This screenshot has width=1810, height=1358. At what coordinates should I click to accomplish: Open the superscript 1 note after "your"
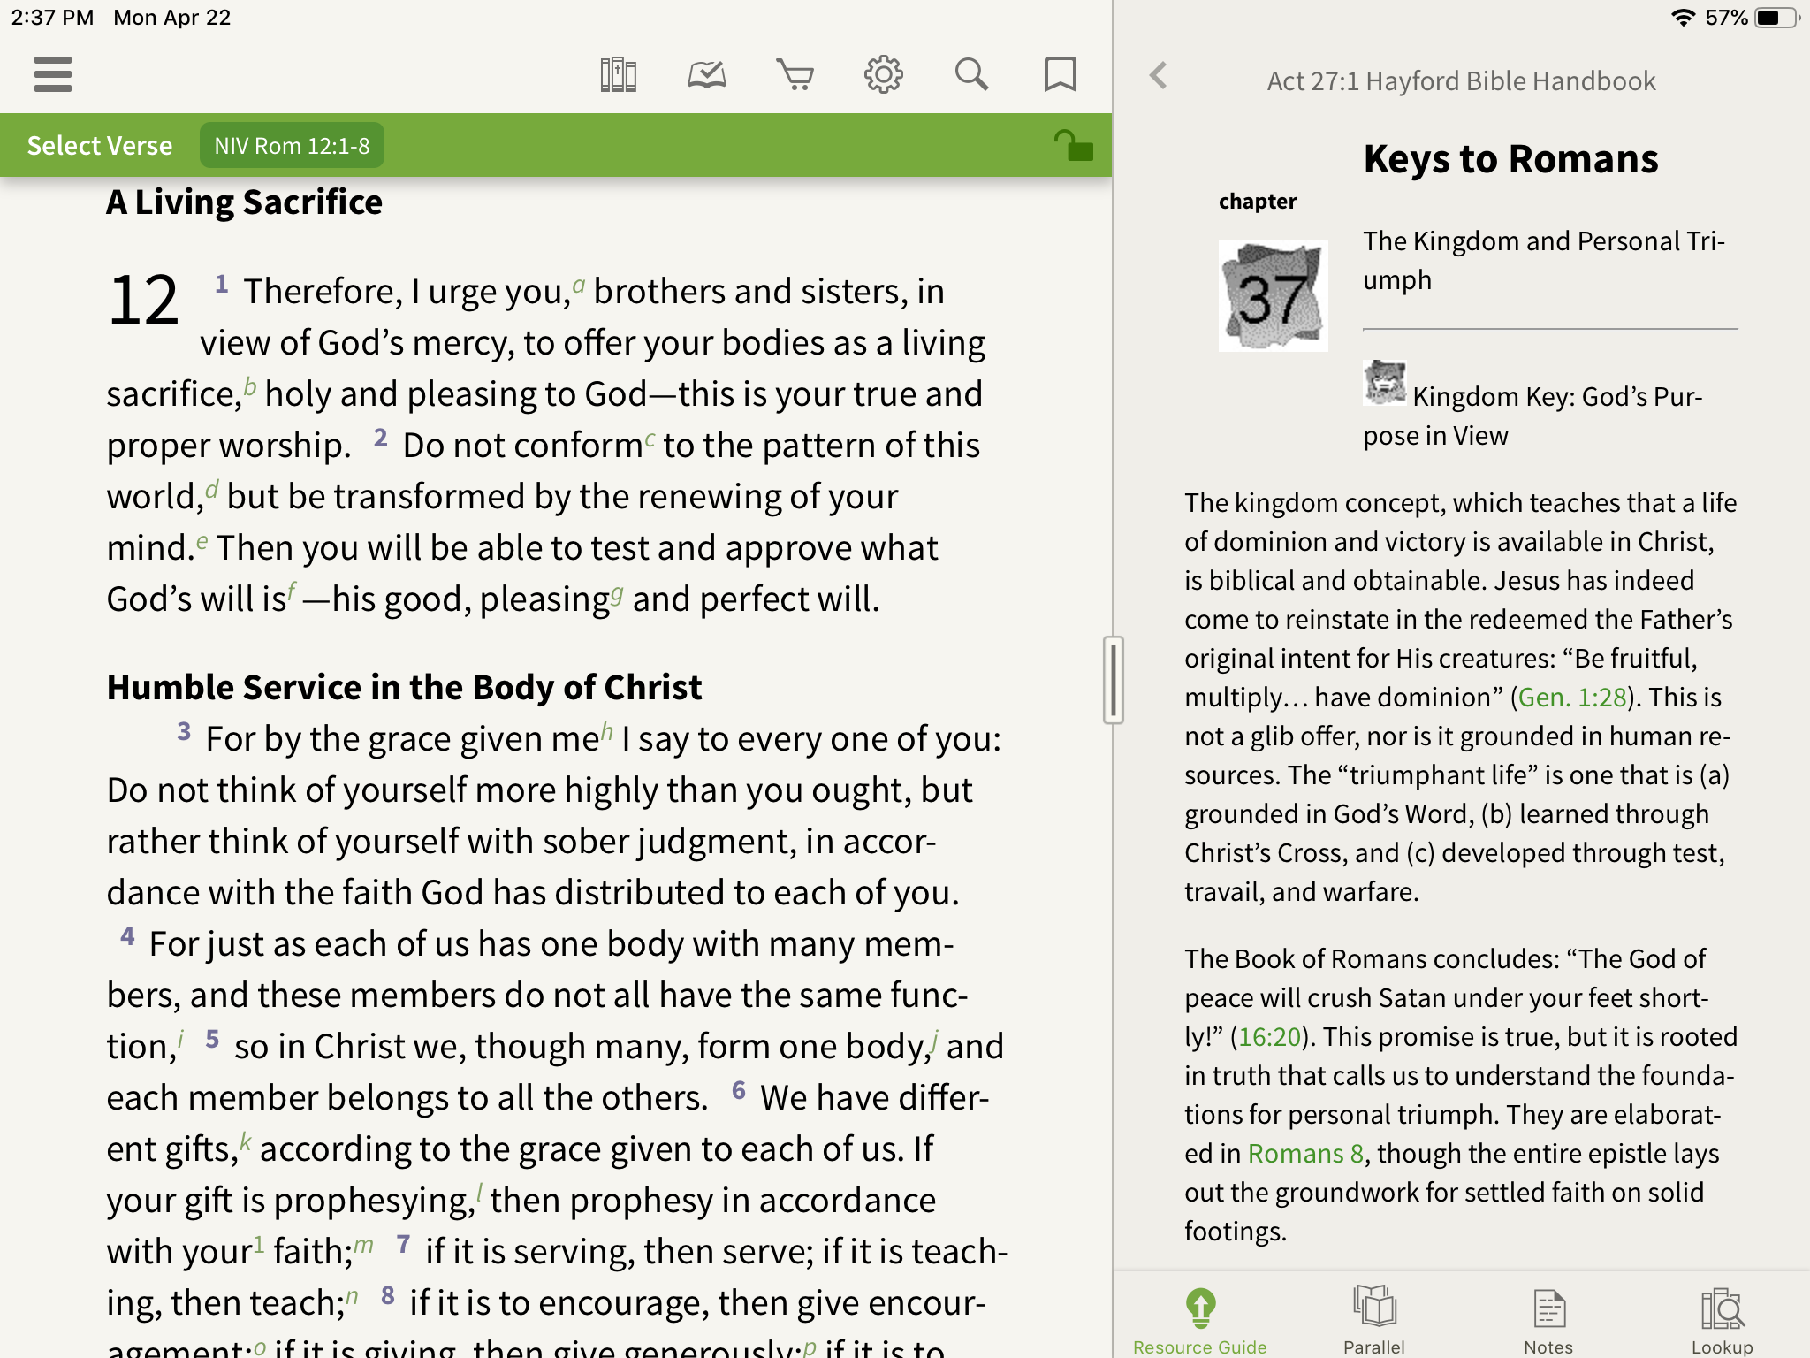pos(259,1244)
